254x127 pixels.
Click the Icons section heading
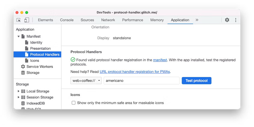[x=75, y=95]
